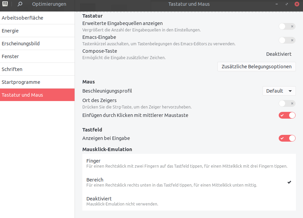Click the Tweaks app icon in header
Screen dimensions: 303x218
[5, 4]
